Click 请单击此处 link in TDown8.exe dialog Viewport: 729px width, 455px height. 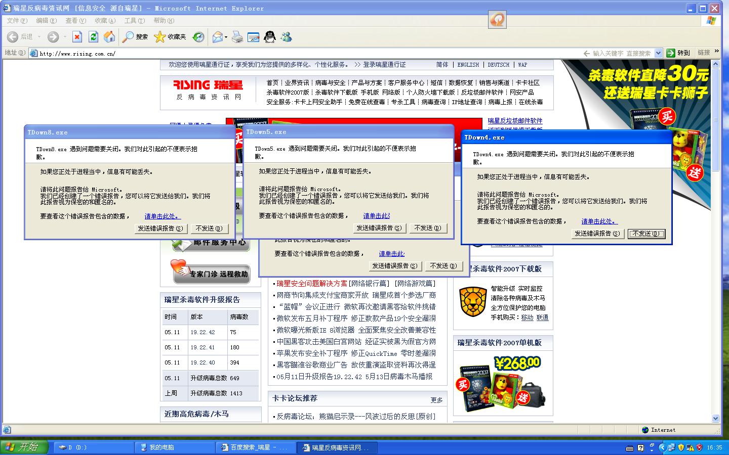click(163, 216)
